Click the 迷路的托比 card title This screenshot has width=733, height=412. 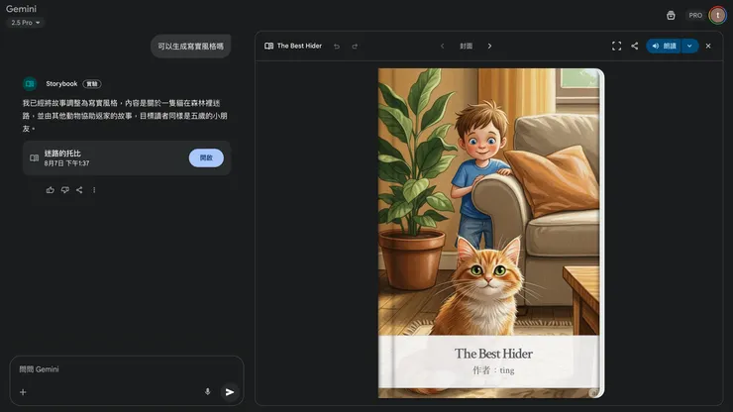[62, 153]
